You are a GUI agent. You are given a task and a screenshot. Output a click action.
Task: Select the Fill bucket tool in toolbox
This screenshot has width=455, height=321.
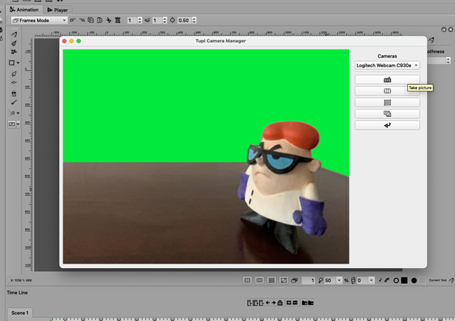(14, 94)
